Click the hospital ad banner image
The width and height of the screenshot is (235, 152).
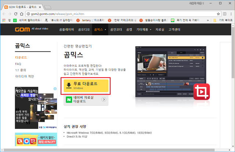click(x=36, y=108)
